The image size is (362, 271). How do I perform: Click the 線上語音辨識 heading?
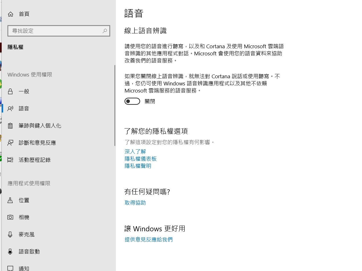(146, 31)
